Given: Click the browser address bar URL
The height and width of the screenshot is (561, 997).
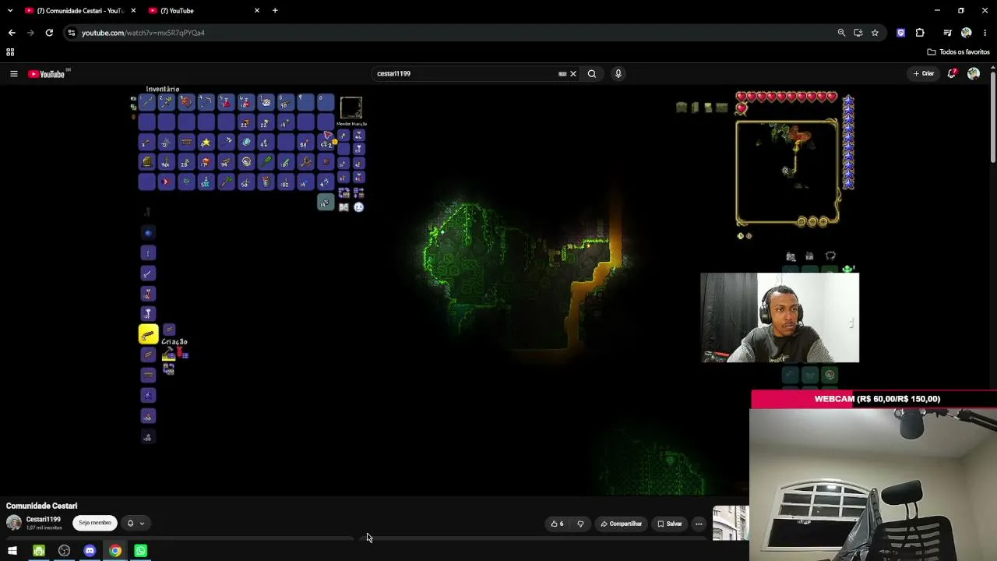Looking at the screenshot, I should [x=143, y=33].
